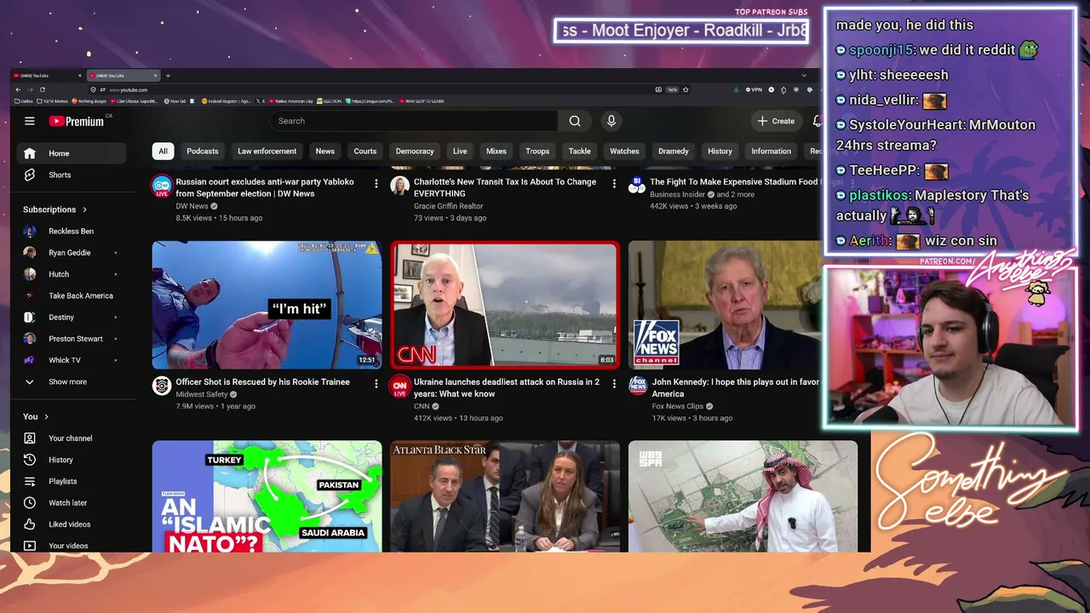
Task: Select the Troops filter chip
Action: 537,152
